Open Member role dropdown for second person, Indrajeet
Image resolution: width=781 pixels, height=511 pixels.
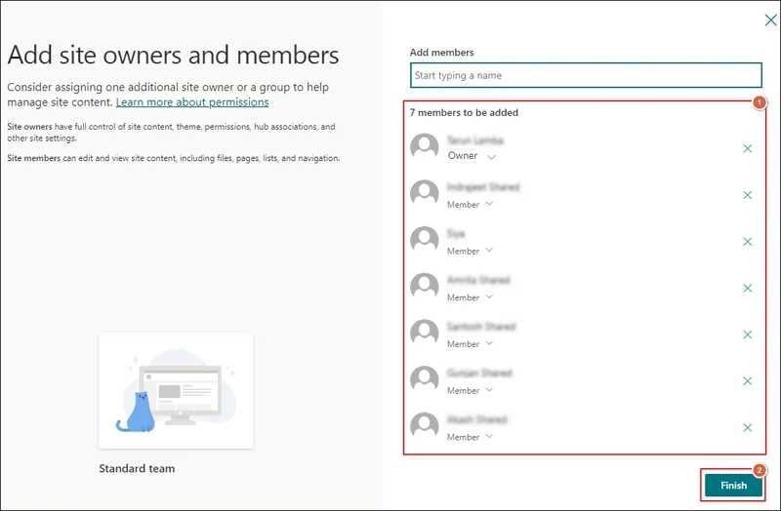470,204
